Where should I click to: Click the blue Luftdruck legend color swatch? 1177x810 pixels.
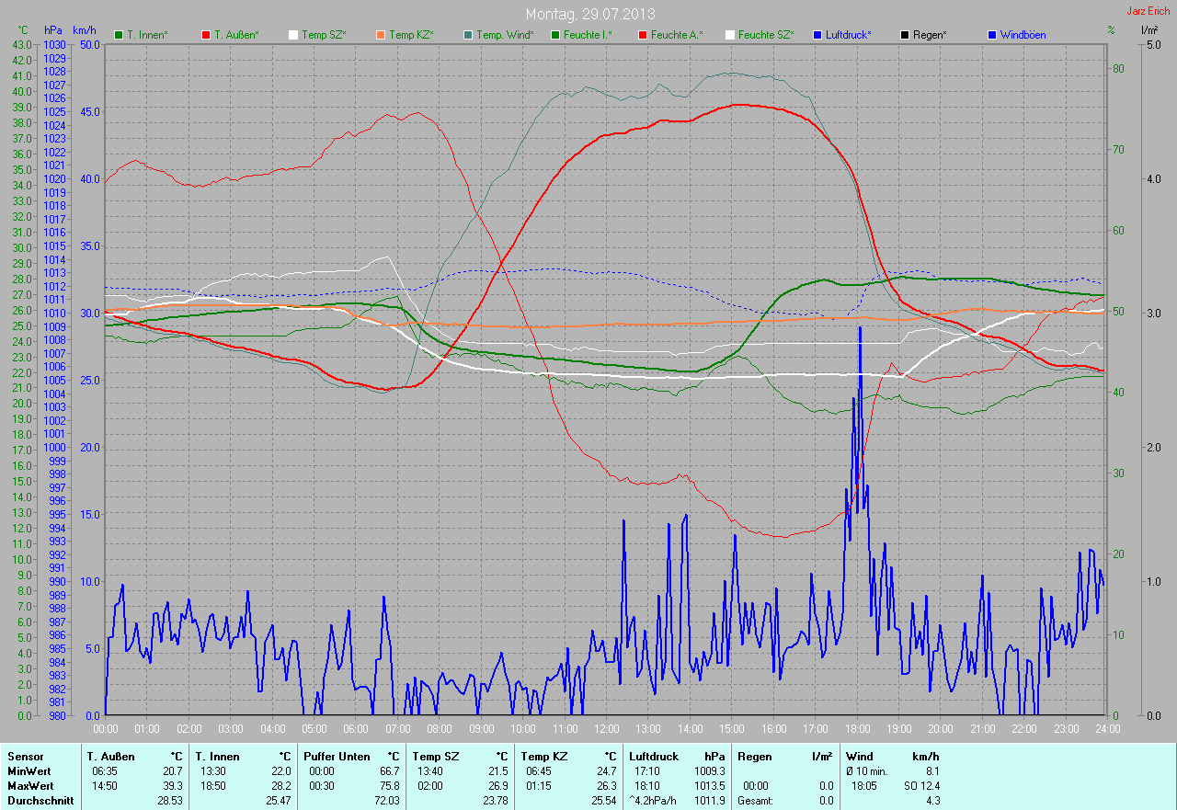[x=817, y=35]
